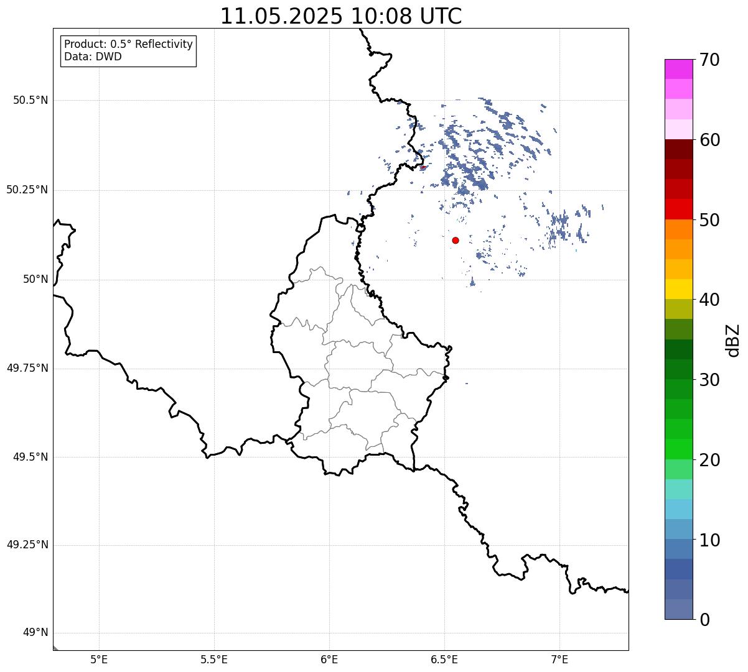Image resolution: width=748 pixels, height=672 pixels.
Task: Click the 50.5°N latitude label
Action: tap(30, 100)
